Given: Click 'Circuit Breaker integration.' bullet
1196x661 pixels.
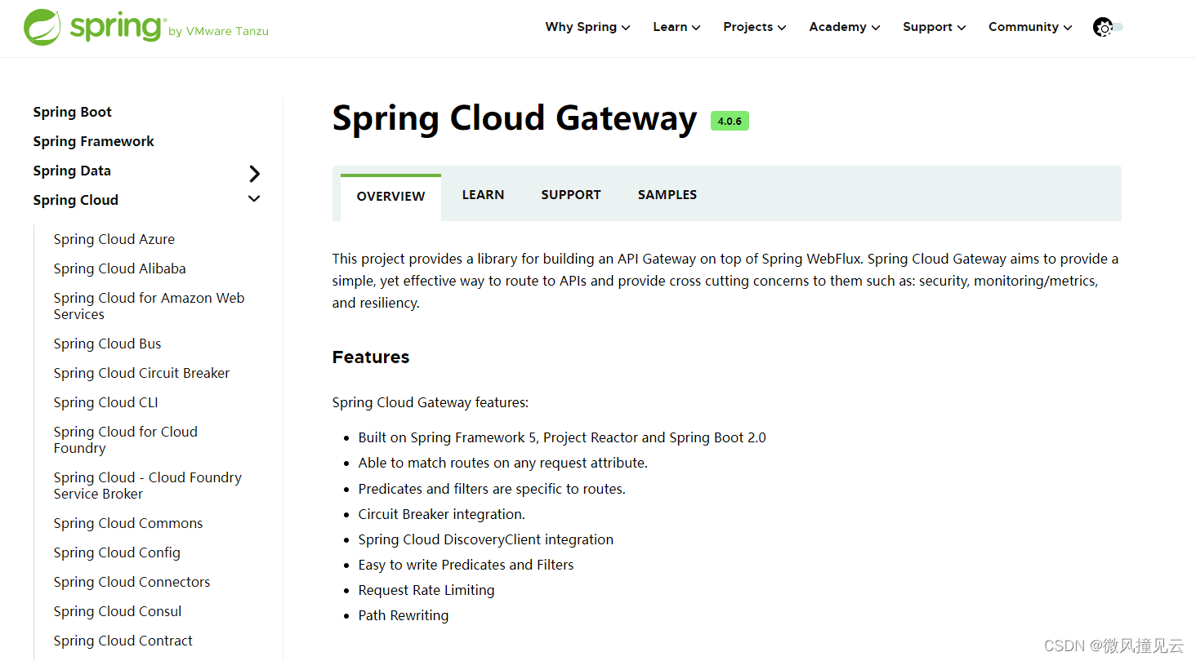Looking at the screenshot, I should 442,514.
